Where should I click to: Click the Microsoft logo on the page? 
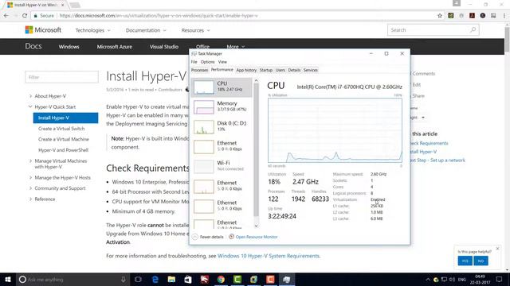pyautogui.click(x=43, y=30)
